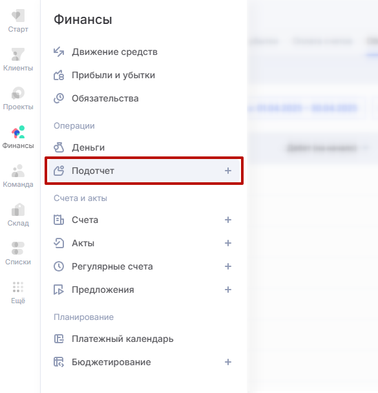Add a Регулярные счета entry with plus
The image size is (378, 393).
click(228, 266)
